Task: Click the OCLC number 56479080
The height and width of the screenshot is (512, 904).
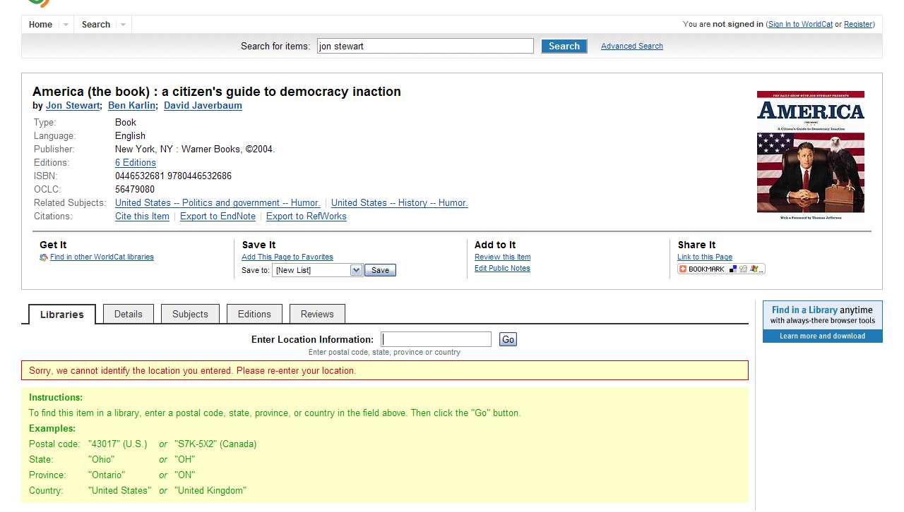Action: [135, 190]
